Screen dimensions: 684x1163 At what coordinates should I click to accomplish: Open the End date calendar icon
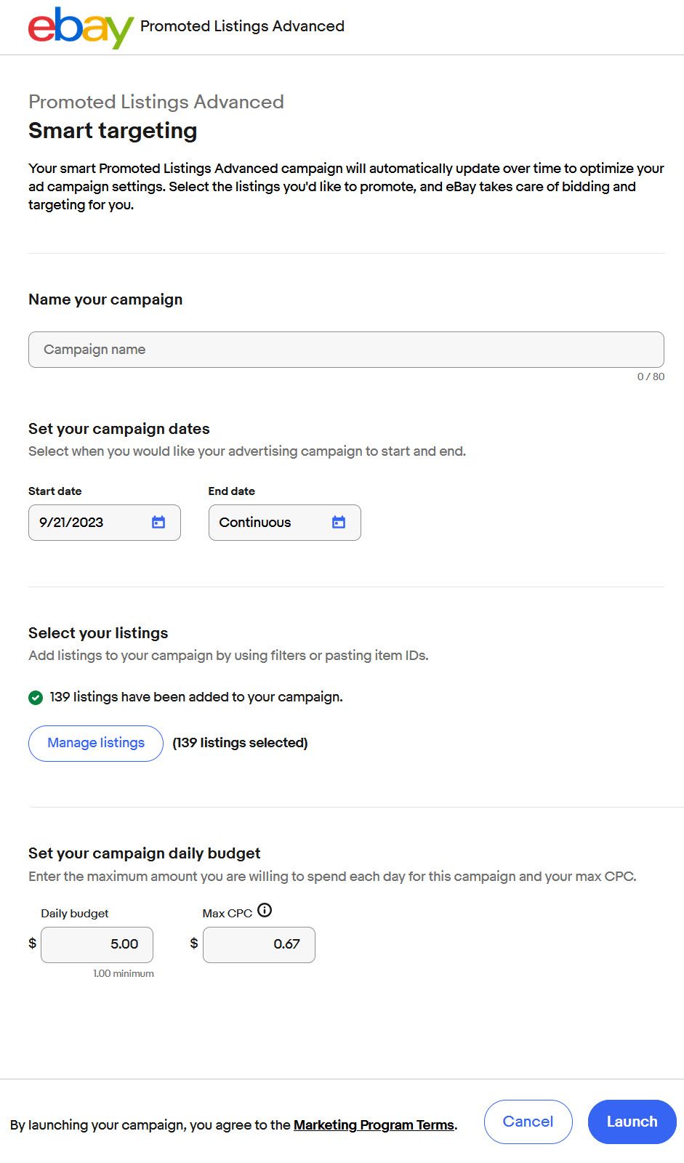339,522
